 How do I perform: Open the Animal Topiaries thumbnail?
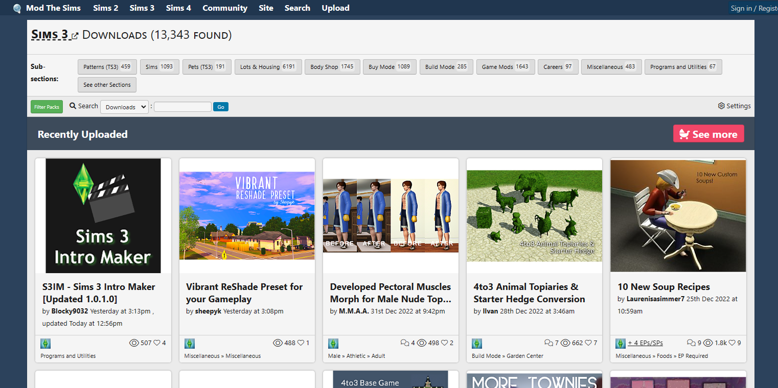(x=535, y=215)
